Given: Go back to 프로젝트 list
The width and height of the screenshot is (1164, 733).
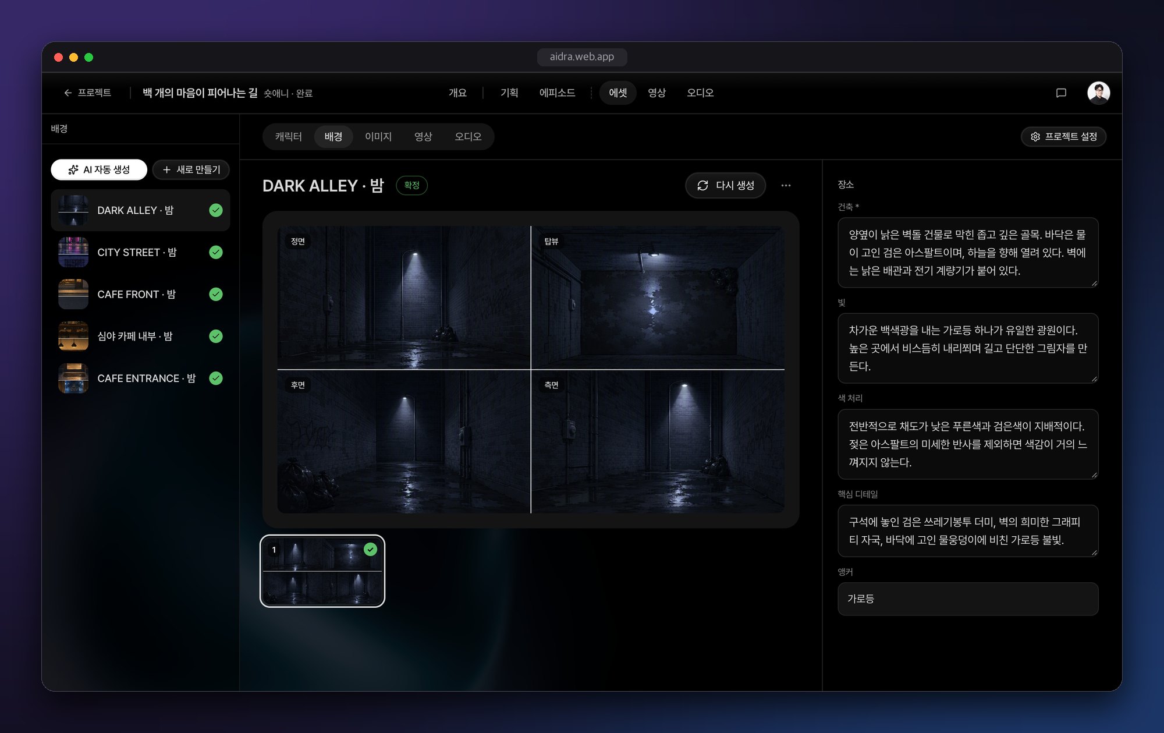Looking at the screenshot, I should pyautogui.click(x=87, y=93).
